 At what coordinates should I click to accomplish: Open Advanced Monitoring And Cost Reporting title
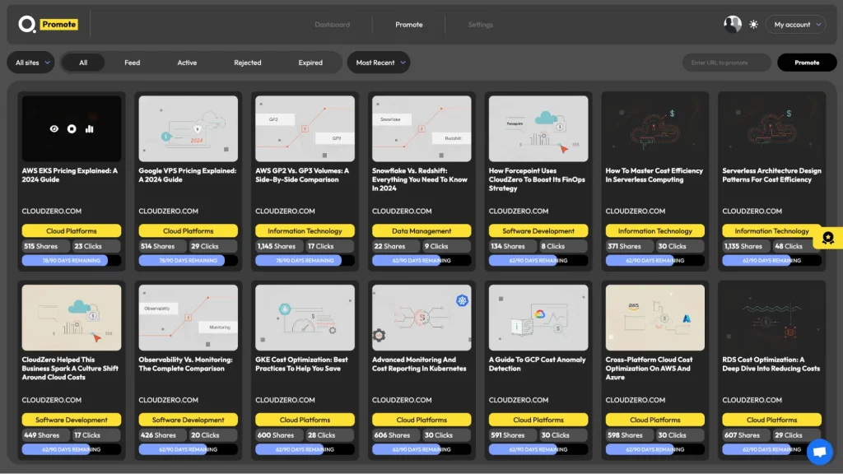click(x=419, y=364)
